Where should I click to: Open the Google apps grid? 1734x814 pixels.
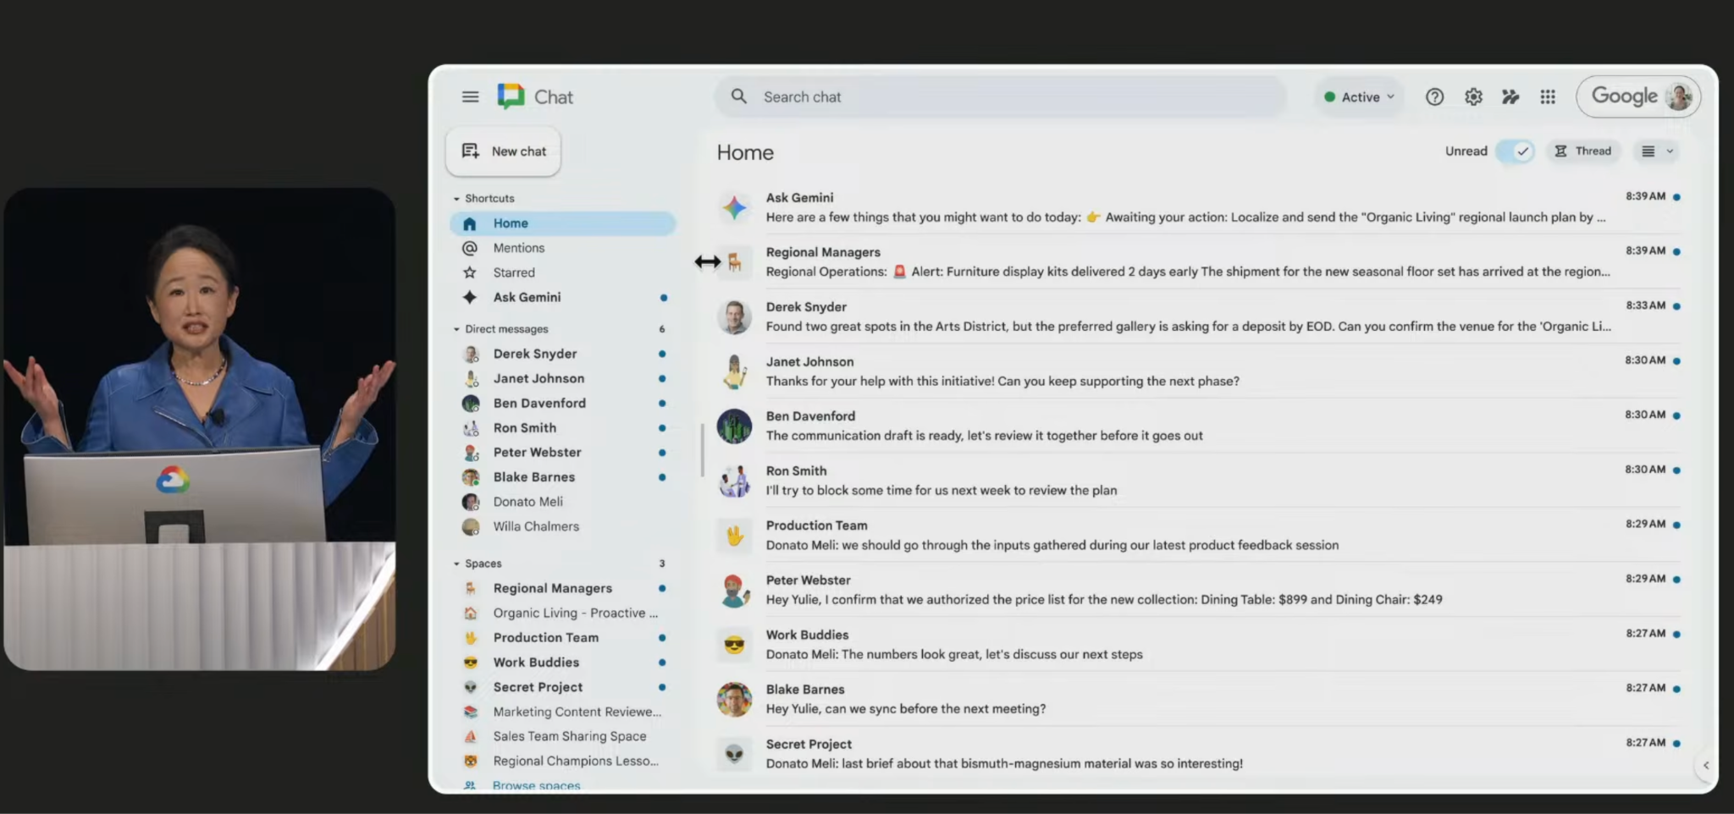coord(1548,97)
